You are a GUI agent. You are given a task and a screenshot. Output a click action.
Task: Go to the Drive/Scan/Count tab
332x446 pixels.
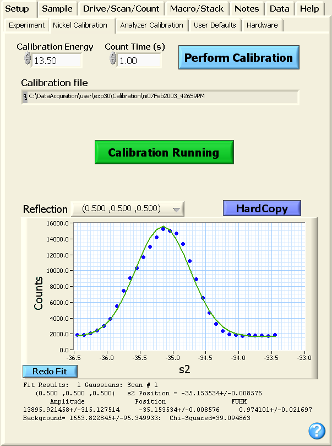pos(121,9)
